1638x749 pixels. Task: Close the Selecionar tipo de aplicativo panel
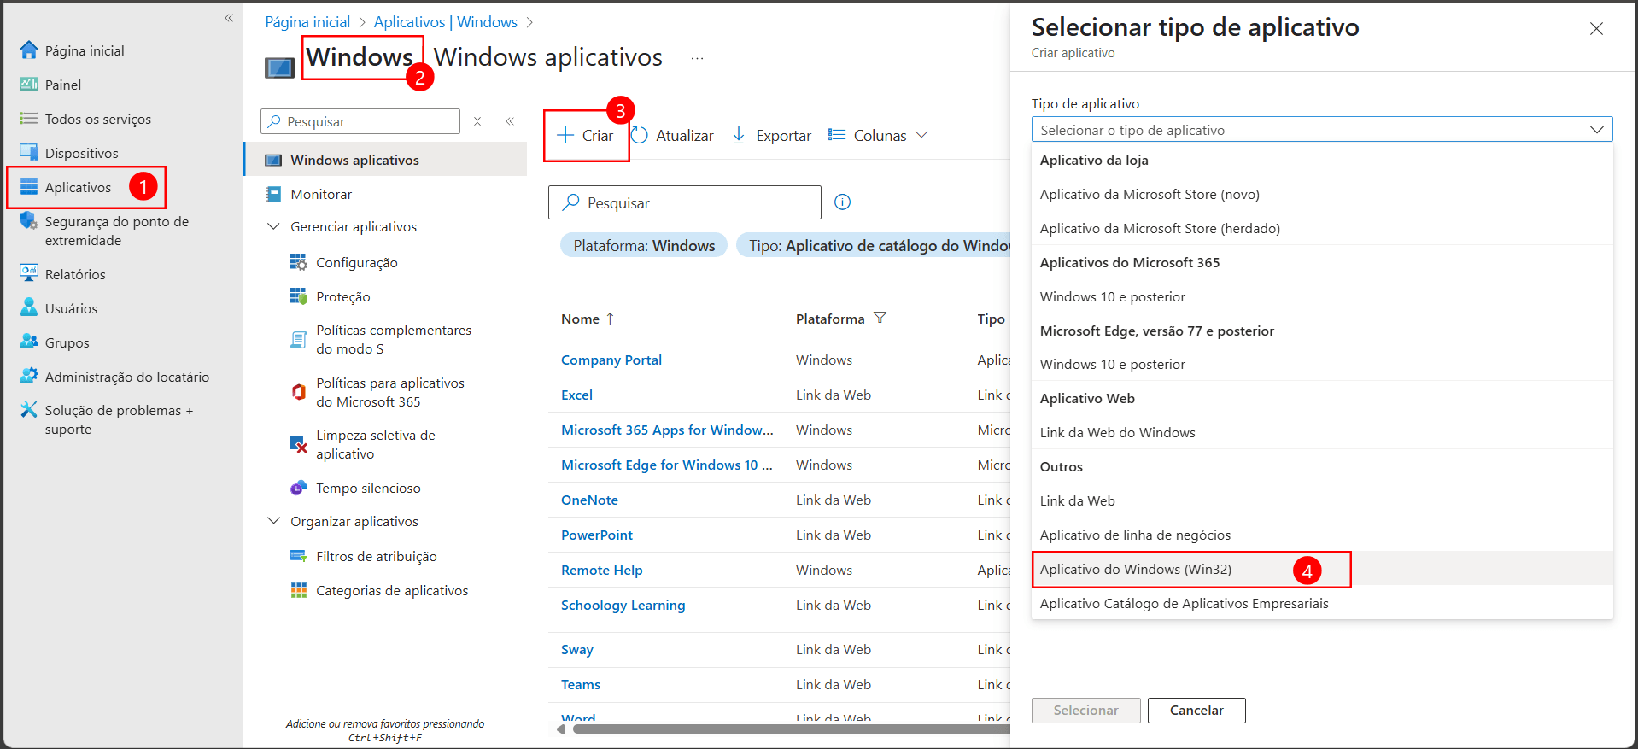tap(1596, 29)
